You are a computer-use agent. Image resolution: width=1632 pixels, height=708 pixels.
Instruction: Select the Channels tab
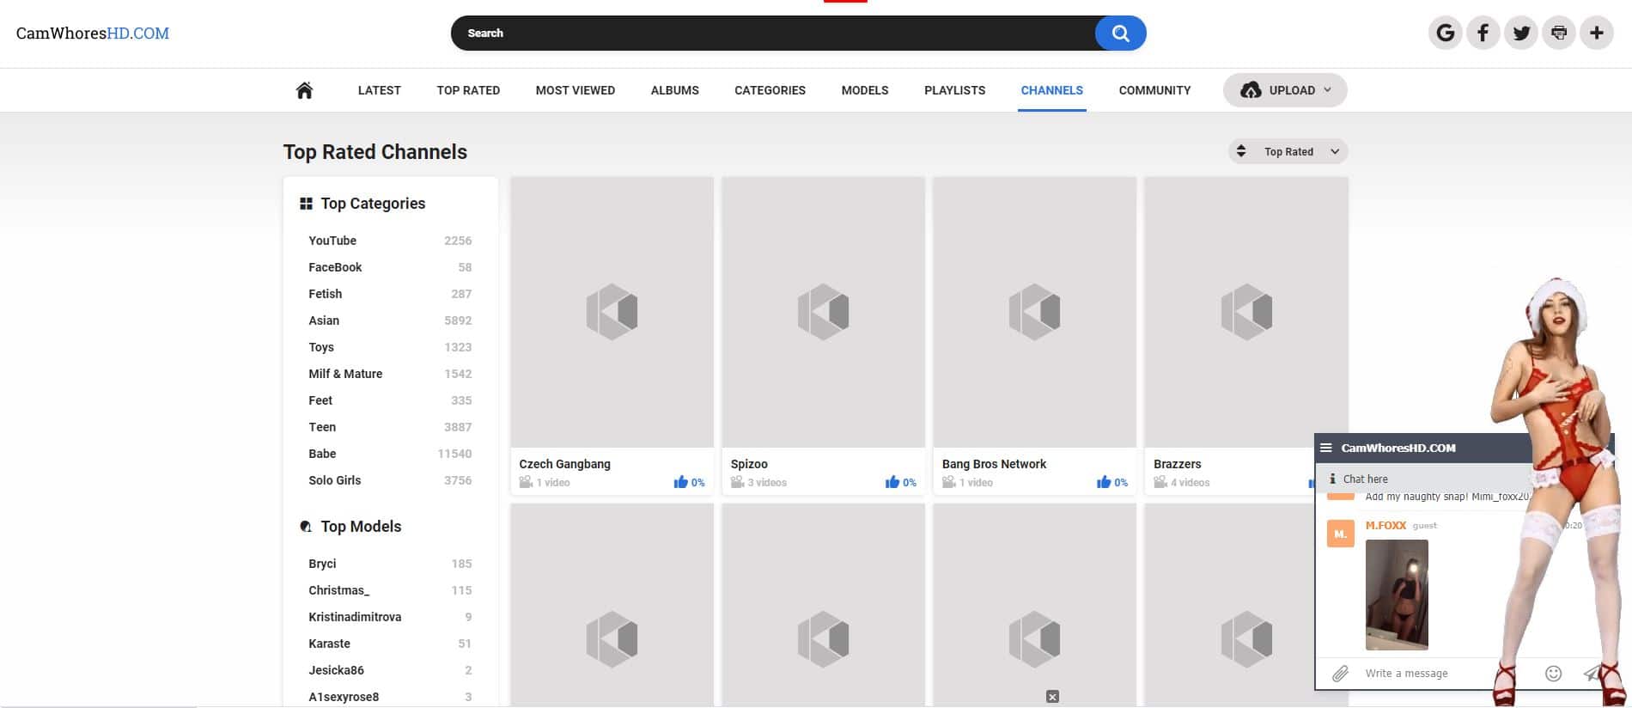1051,90
